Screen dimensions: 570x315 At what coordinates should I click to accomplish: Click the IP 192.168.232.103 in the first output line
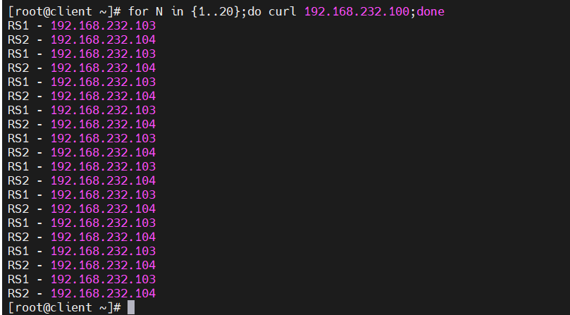[x=104, y=25]
